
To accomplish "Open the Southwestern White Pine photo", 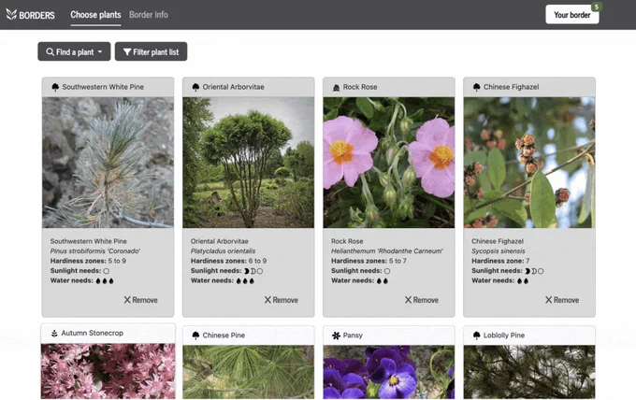I will point(108,162).
